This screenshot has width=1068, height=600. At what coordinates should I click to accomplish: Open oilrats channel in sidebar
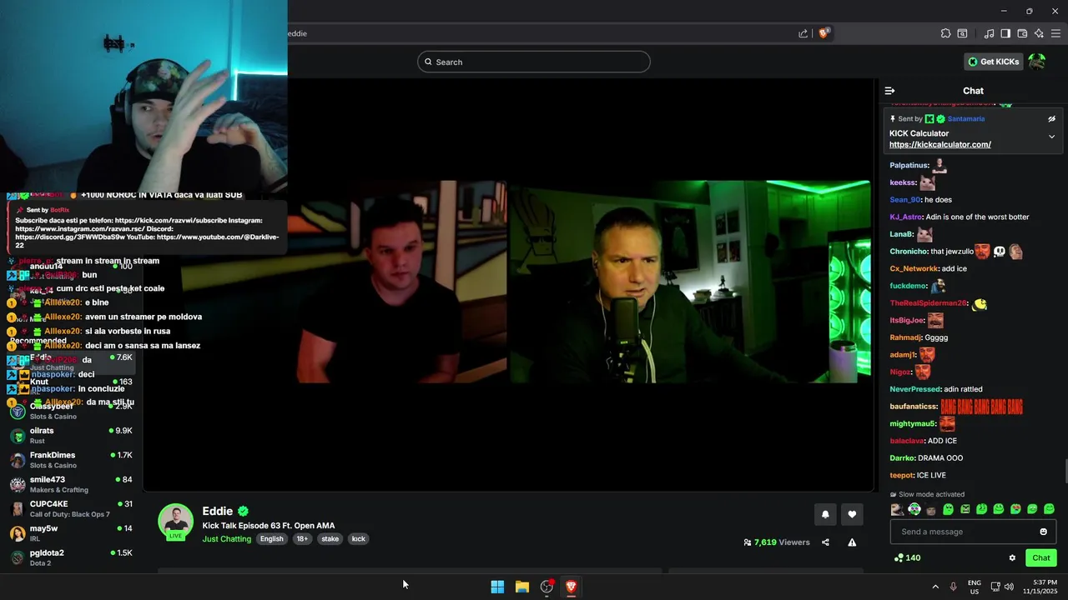pyautogui.click(x=71, y=436)
